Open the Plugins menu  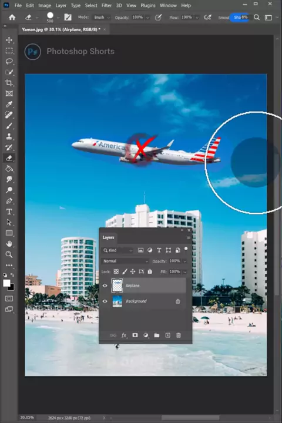click(148, 5)
